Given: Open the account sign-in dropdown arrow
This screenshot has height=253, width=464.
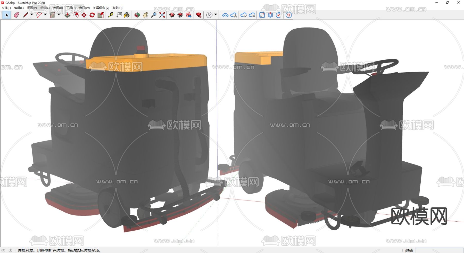Looking at the screenshot, I should [x=216, y=15].
